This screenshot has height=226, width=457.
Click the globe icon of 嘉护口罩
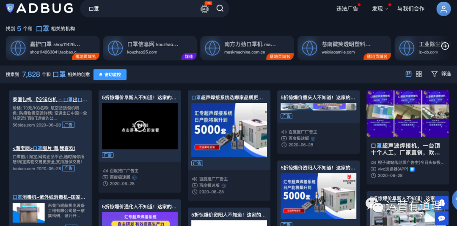[18, 48]
